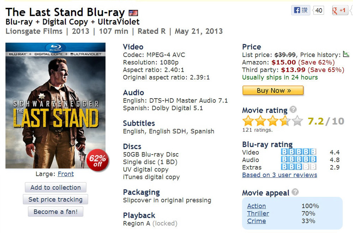Image resolution: width=353 pixels, height=233 pixels.
Task: Open the Crime genre link
Action: (256, 221)
